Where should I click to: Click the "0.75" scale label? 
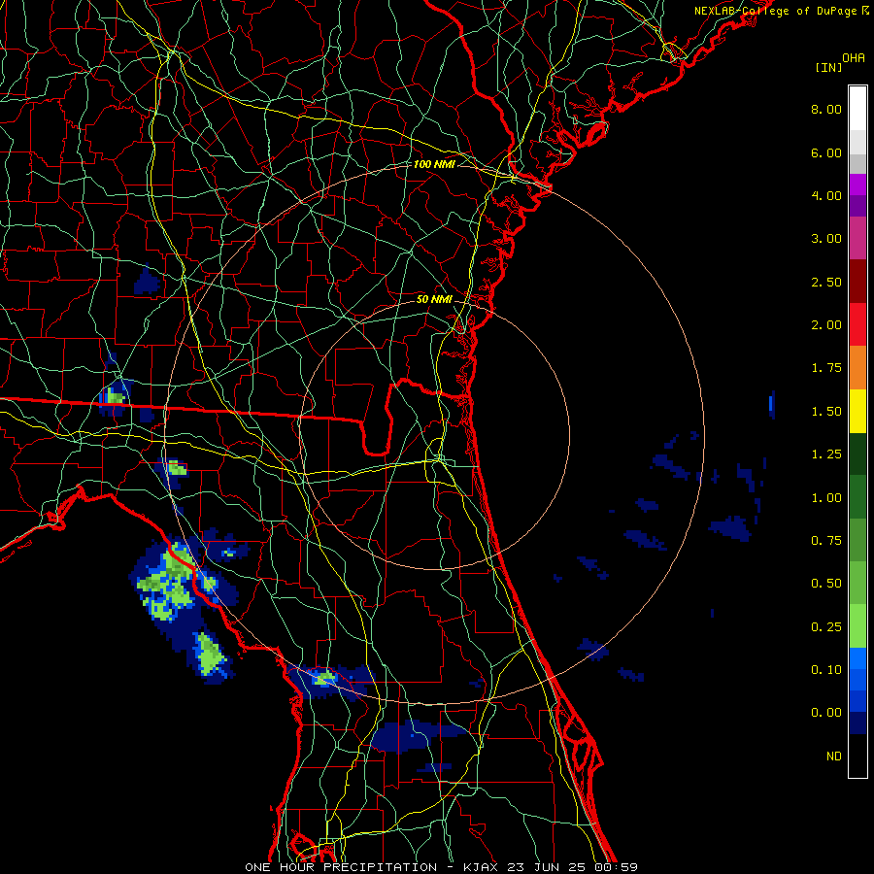click(x=826, y=541)
